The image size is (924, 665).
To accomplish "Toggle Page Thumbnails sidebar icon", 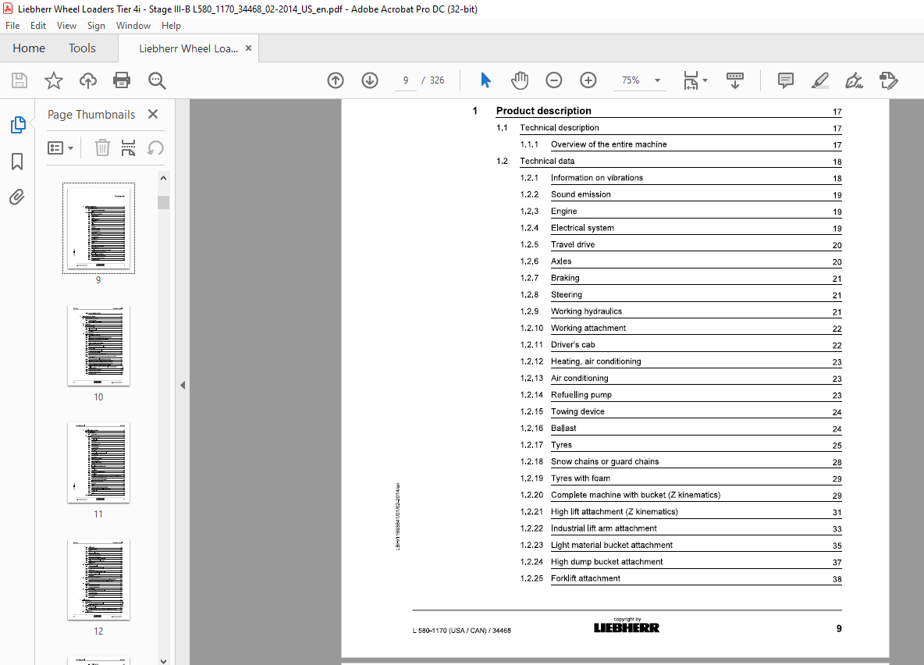I will (x=18, y=125).
